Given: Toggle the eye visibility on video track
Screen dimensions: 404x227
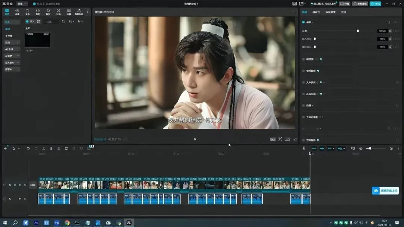Looking at the screenshot, I should (x=15, y=185).
